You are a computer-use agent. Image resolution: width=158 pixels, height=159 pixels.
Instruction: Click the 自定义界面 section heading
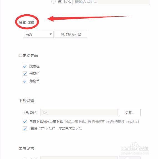[28, 55]
